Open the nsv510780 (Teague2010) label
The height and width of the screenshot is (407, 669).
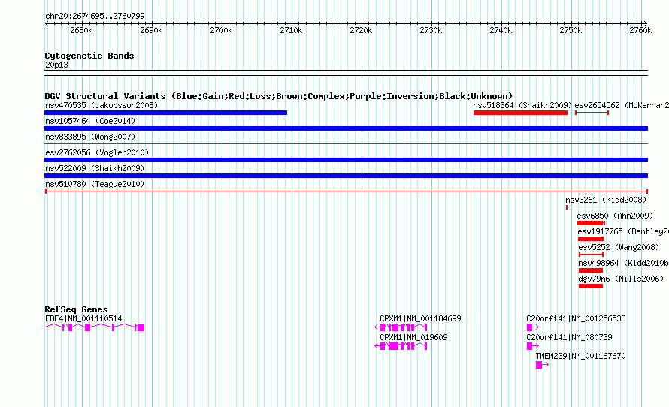(x=95, y=184)
